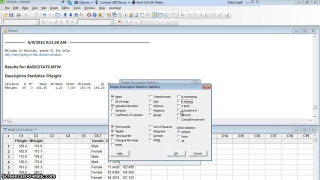
Task: Click the Cancel red stop icon
Action: (x=89, y=14)
